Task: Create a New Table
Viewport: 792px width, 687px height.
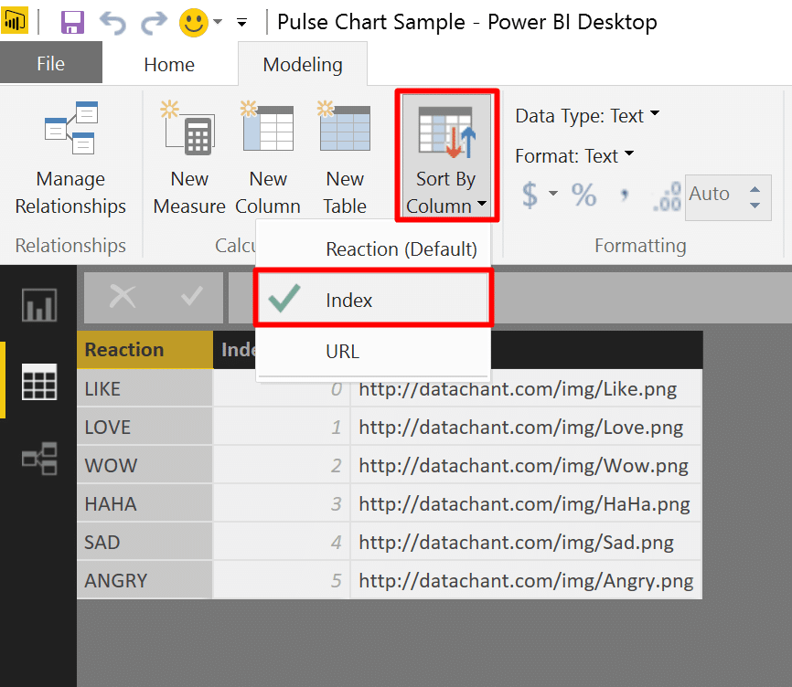Action: coord(345,159)
